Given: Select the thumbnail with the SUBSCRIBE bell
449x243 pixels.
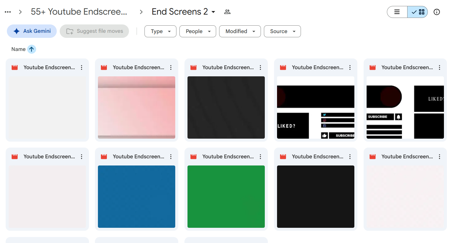Looking at the screenshot, I should click(405, 107).
